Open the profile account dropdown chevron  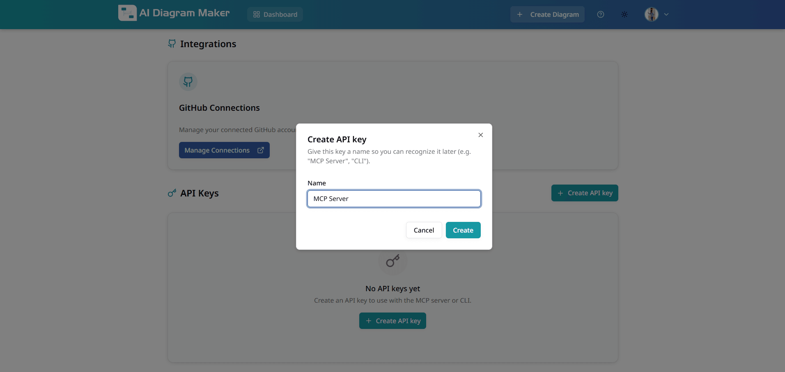click(667, 14)
